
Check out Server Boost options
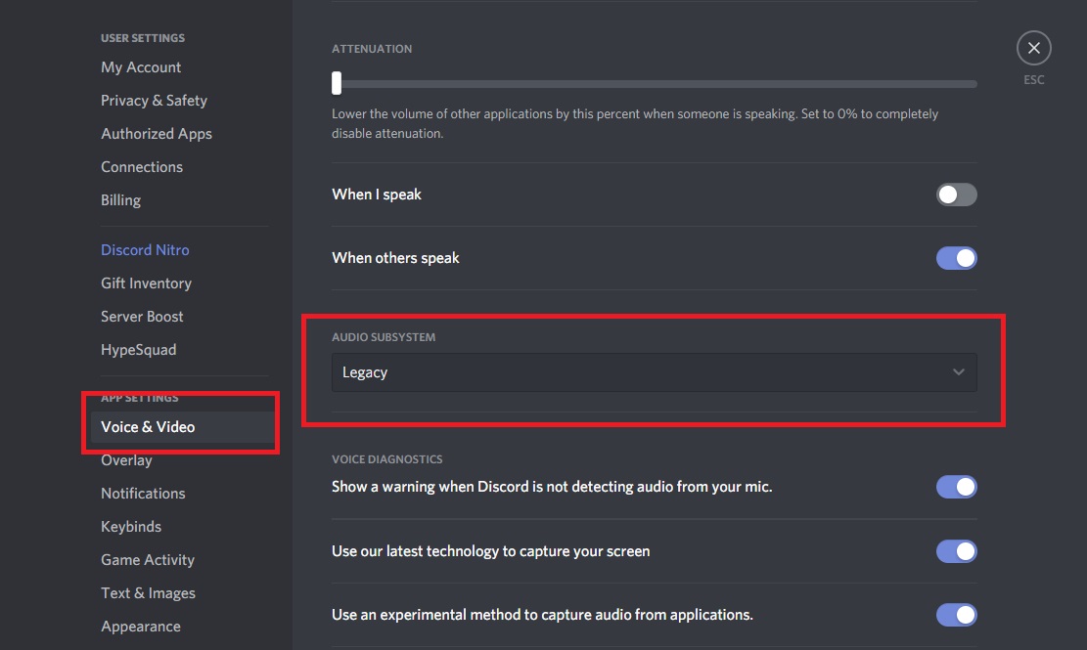(142, 316)
